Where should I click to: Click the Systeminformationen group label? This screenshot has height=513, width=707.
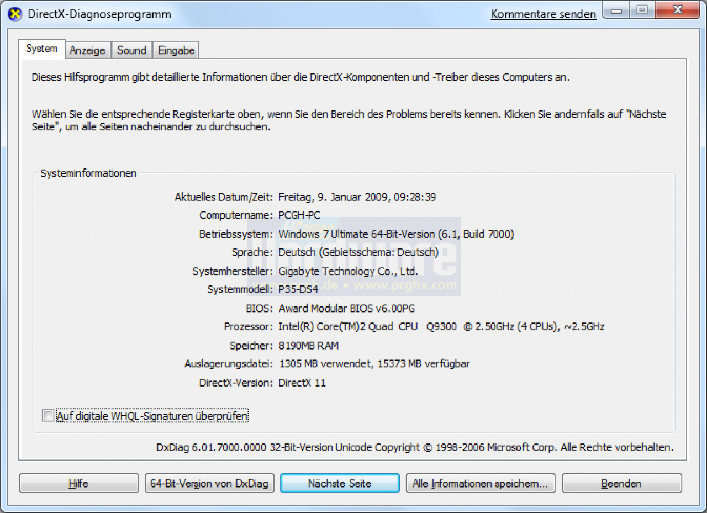click(x=88, y=173)
